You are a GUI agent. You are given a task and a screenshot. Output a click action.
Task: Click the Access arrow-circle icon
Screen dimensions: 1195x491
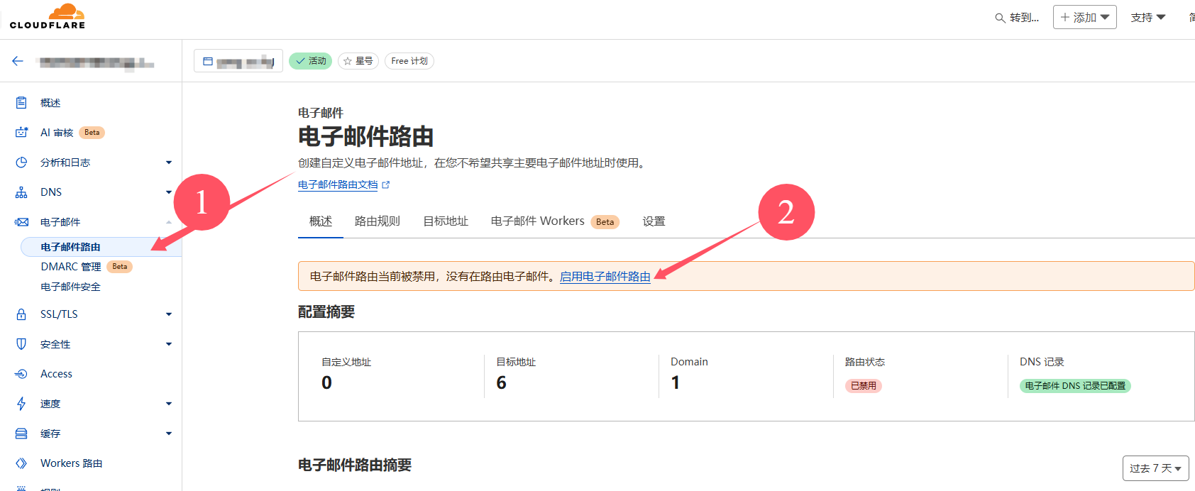[21, 374]
